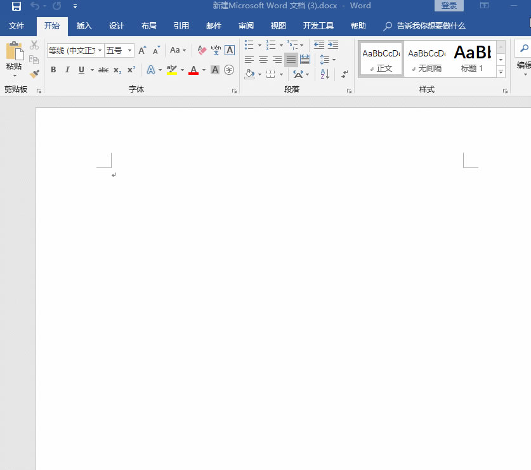Switch to the 插入 tab

pyautogui.click(x=84, y=26)
